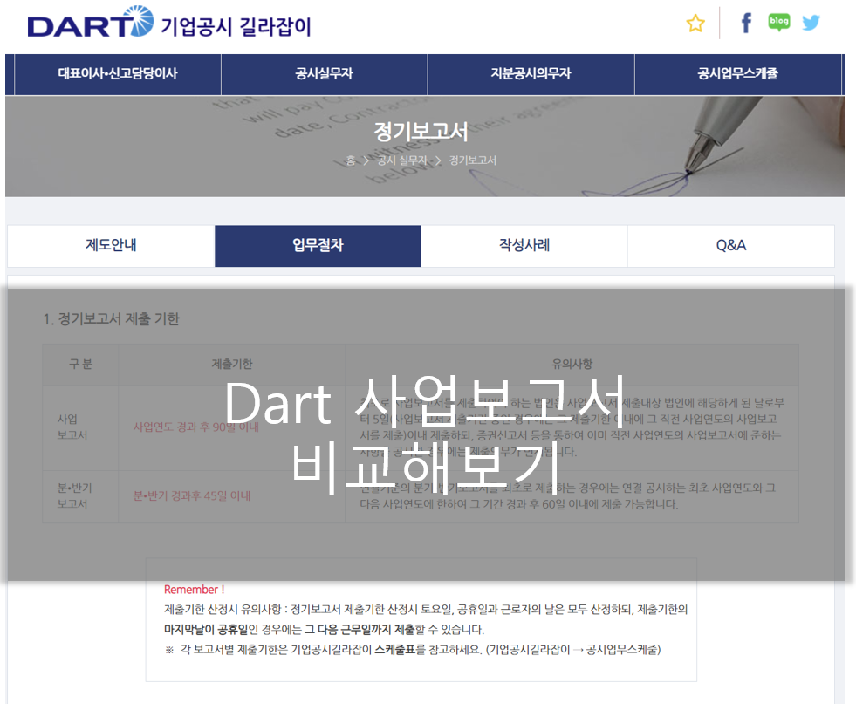Click the 사업 보고서 row label

coord(72,427)
